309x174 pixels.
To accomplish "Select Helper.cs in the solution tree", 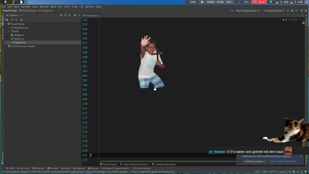I will tap(19, 39).
